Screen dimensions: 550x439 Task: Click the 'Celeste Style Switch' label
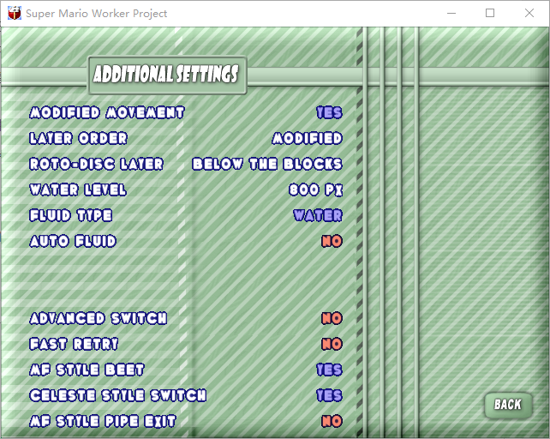pyautogui.click(x=118, y=395)
